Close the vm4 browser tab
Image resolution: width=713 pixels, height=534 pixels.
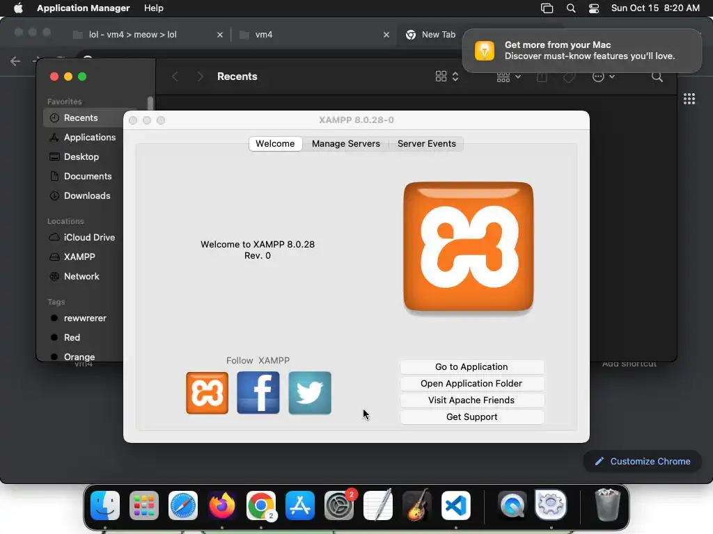(x=386, y=35)
